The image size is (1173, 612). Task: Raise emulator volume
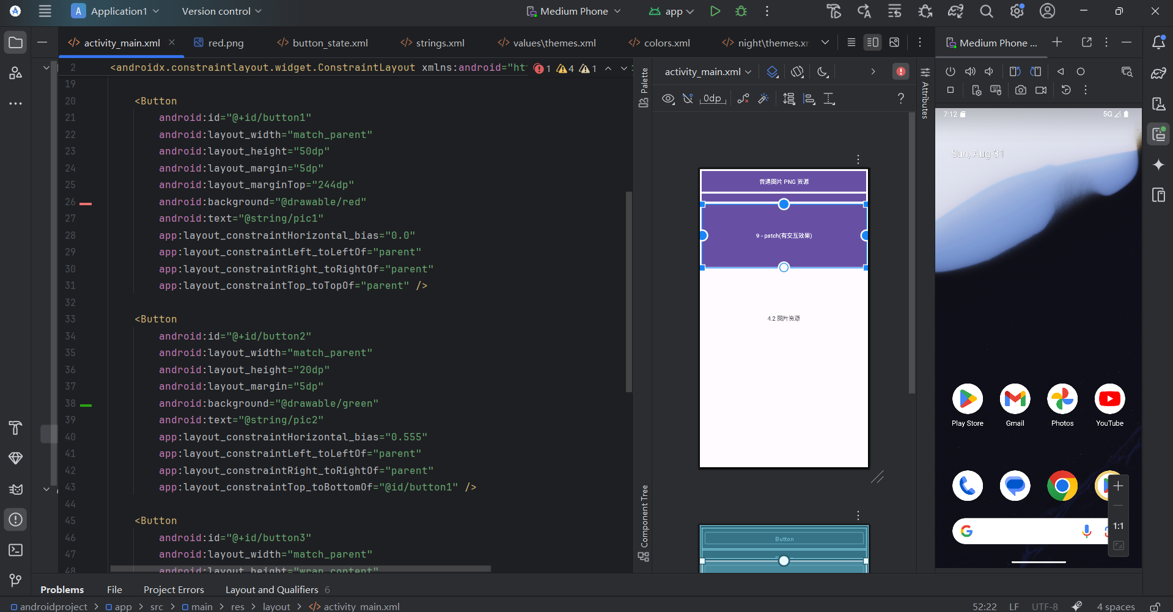tap(970, 71)
